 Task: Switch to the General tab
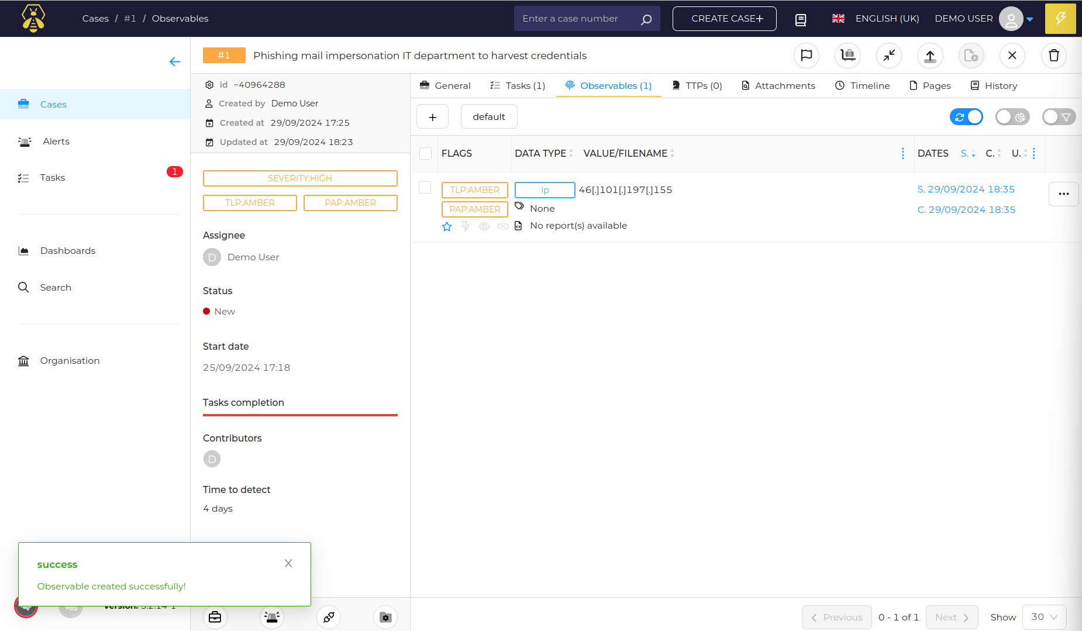click(x=445, y=86)
